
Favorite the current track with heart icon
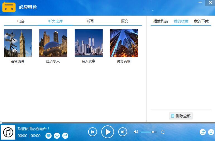(49, 136)
